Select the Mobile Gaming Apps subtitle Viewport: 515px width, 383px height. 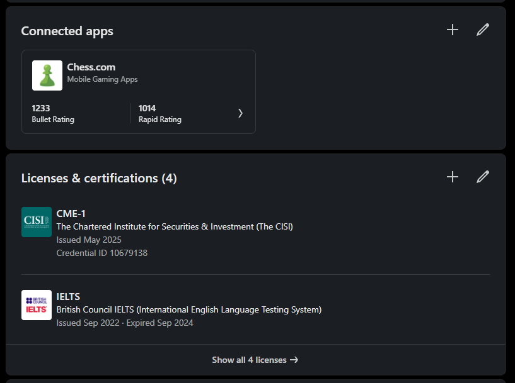click(x=103, y=79)
